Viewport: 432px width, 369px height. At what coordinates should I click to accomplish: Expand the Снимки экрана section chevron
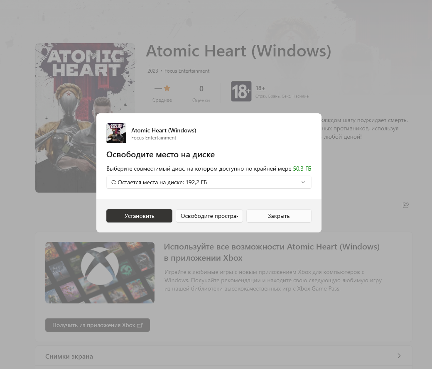tap(399, 356)
